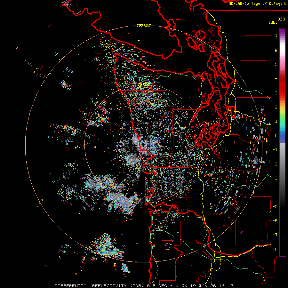Click the [dB] units label

click(x=273, y=22)
